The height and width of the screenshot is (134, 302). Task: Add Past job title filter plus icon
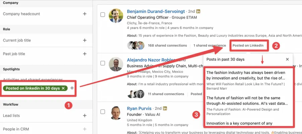pyautogui.click(x=85, y=54)
